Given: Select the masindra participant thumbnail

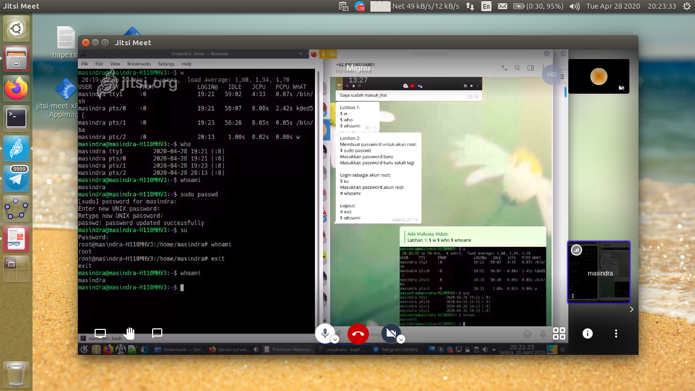Looking at the screenshot, I should click(599, 272).
